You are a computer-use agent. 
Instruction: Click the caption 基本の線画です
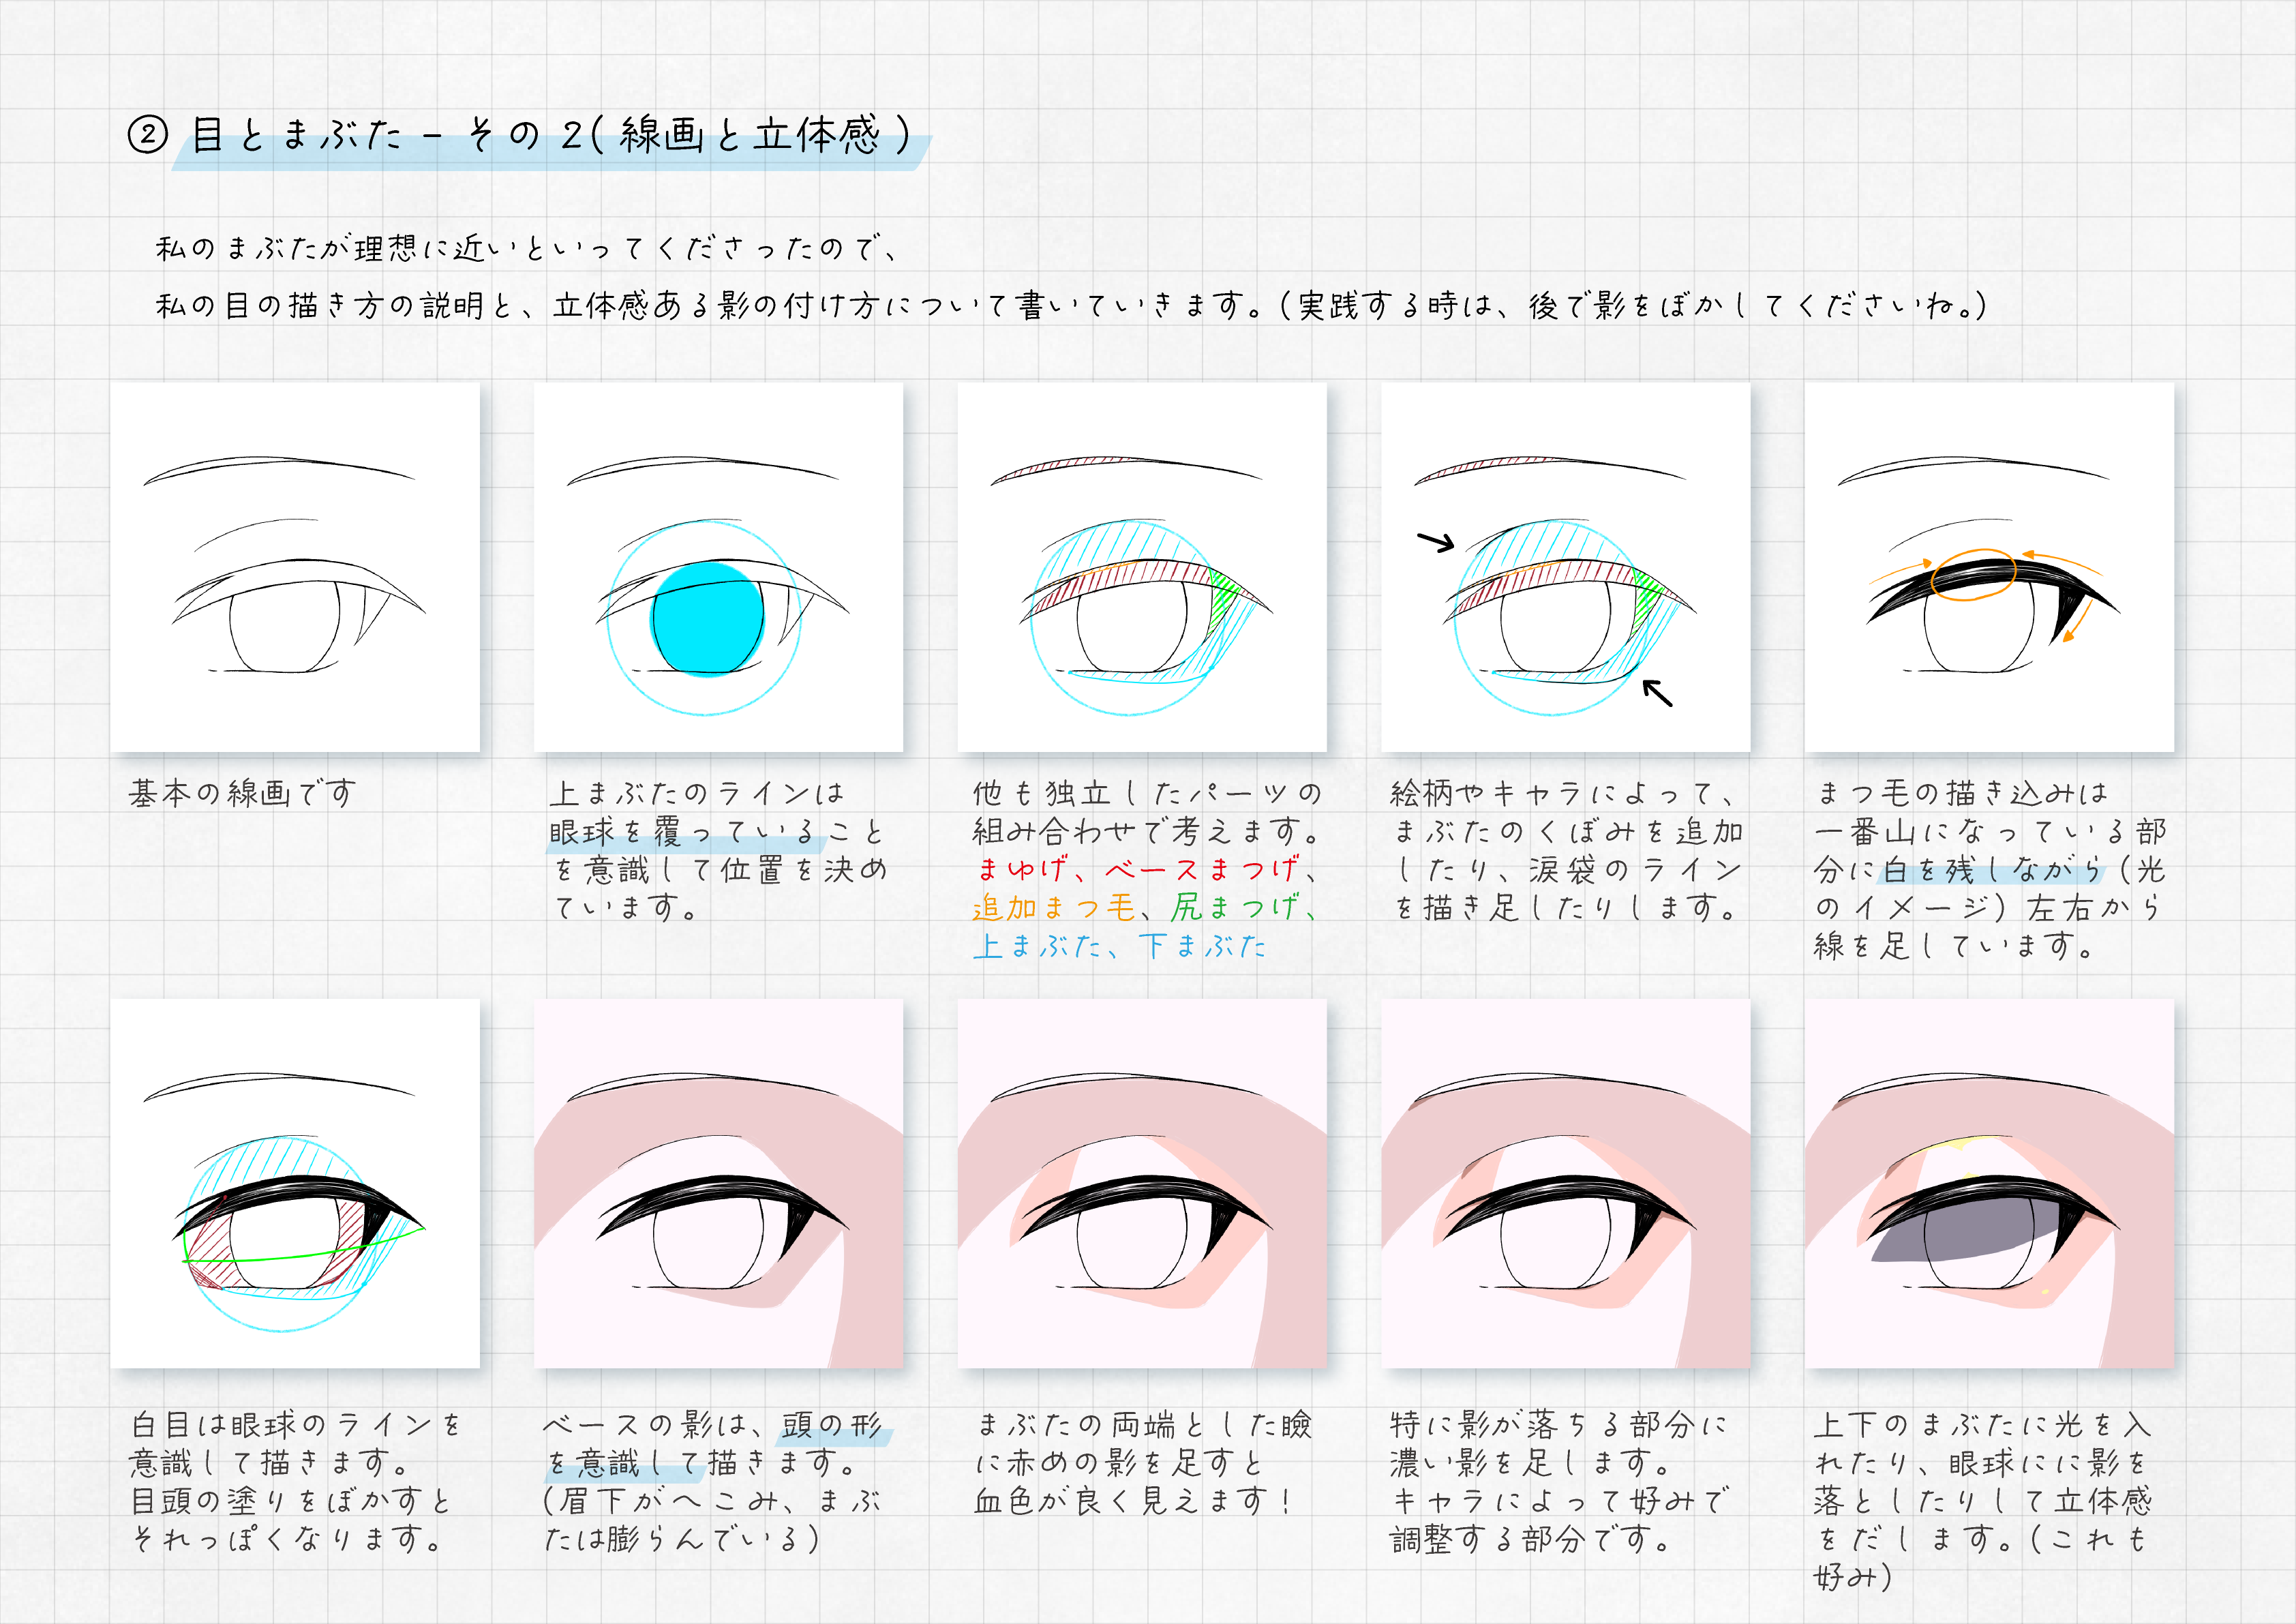click(x=242, y=793)
